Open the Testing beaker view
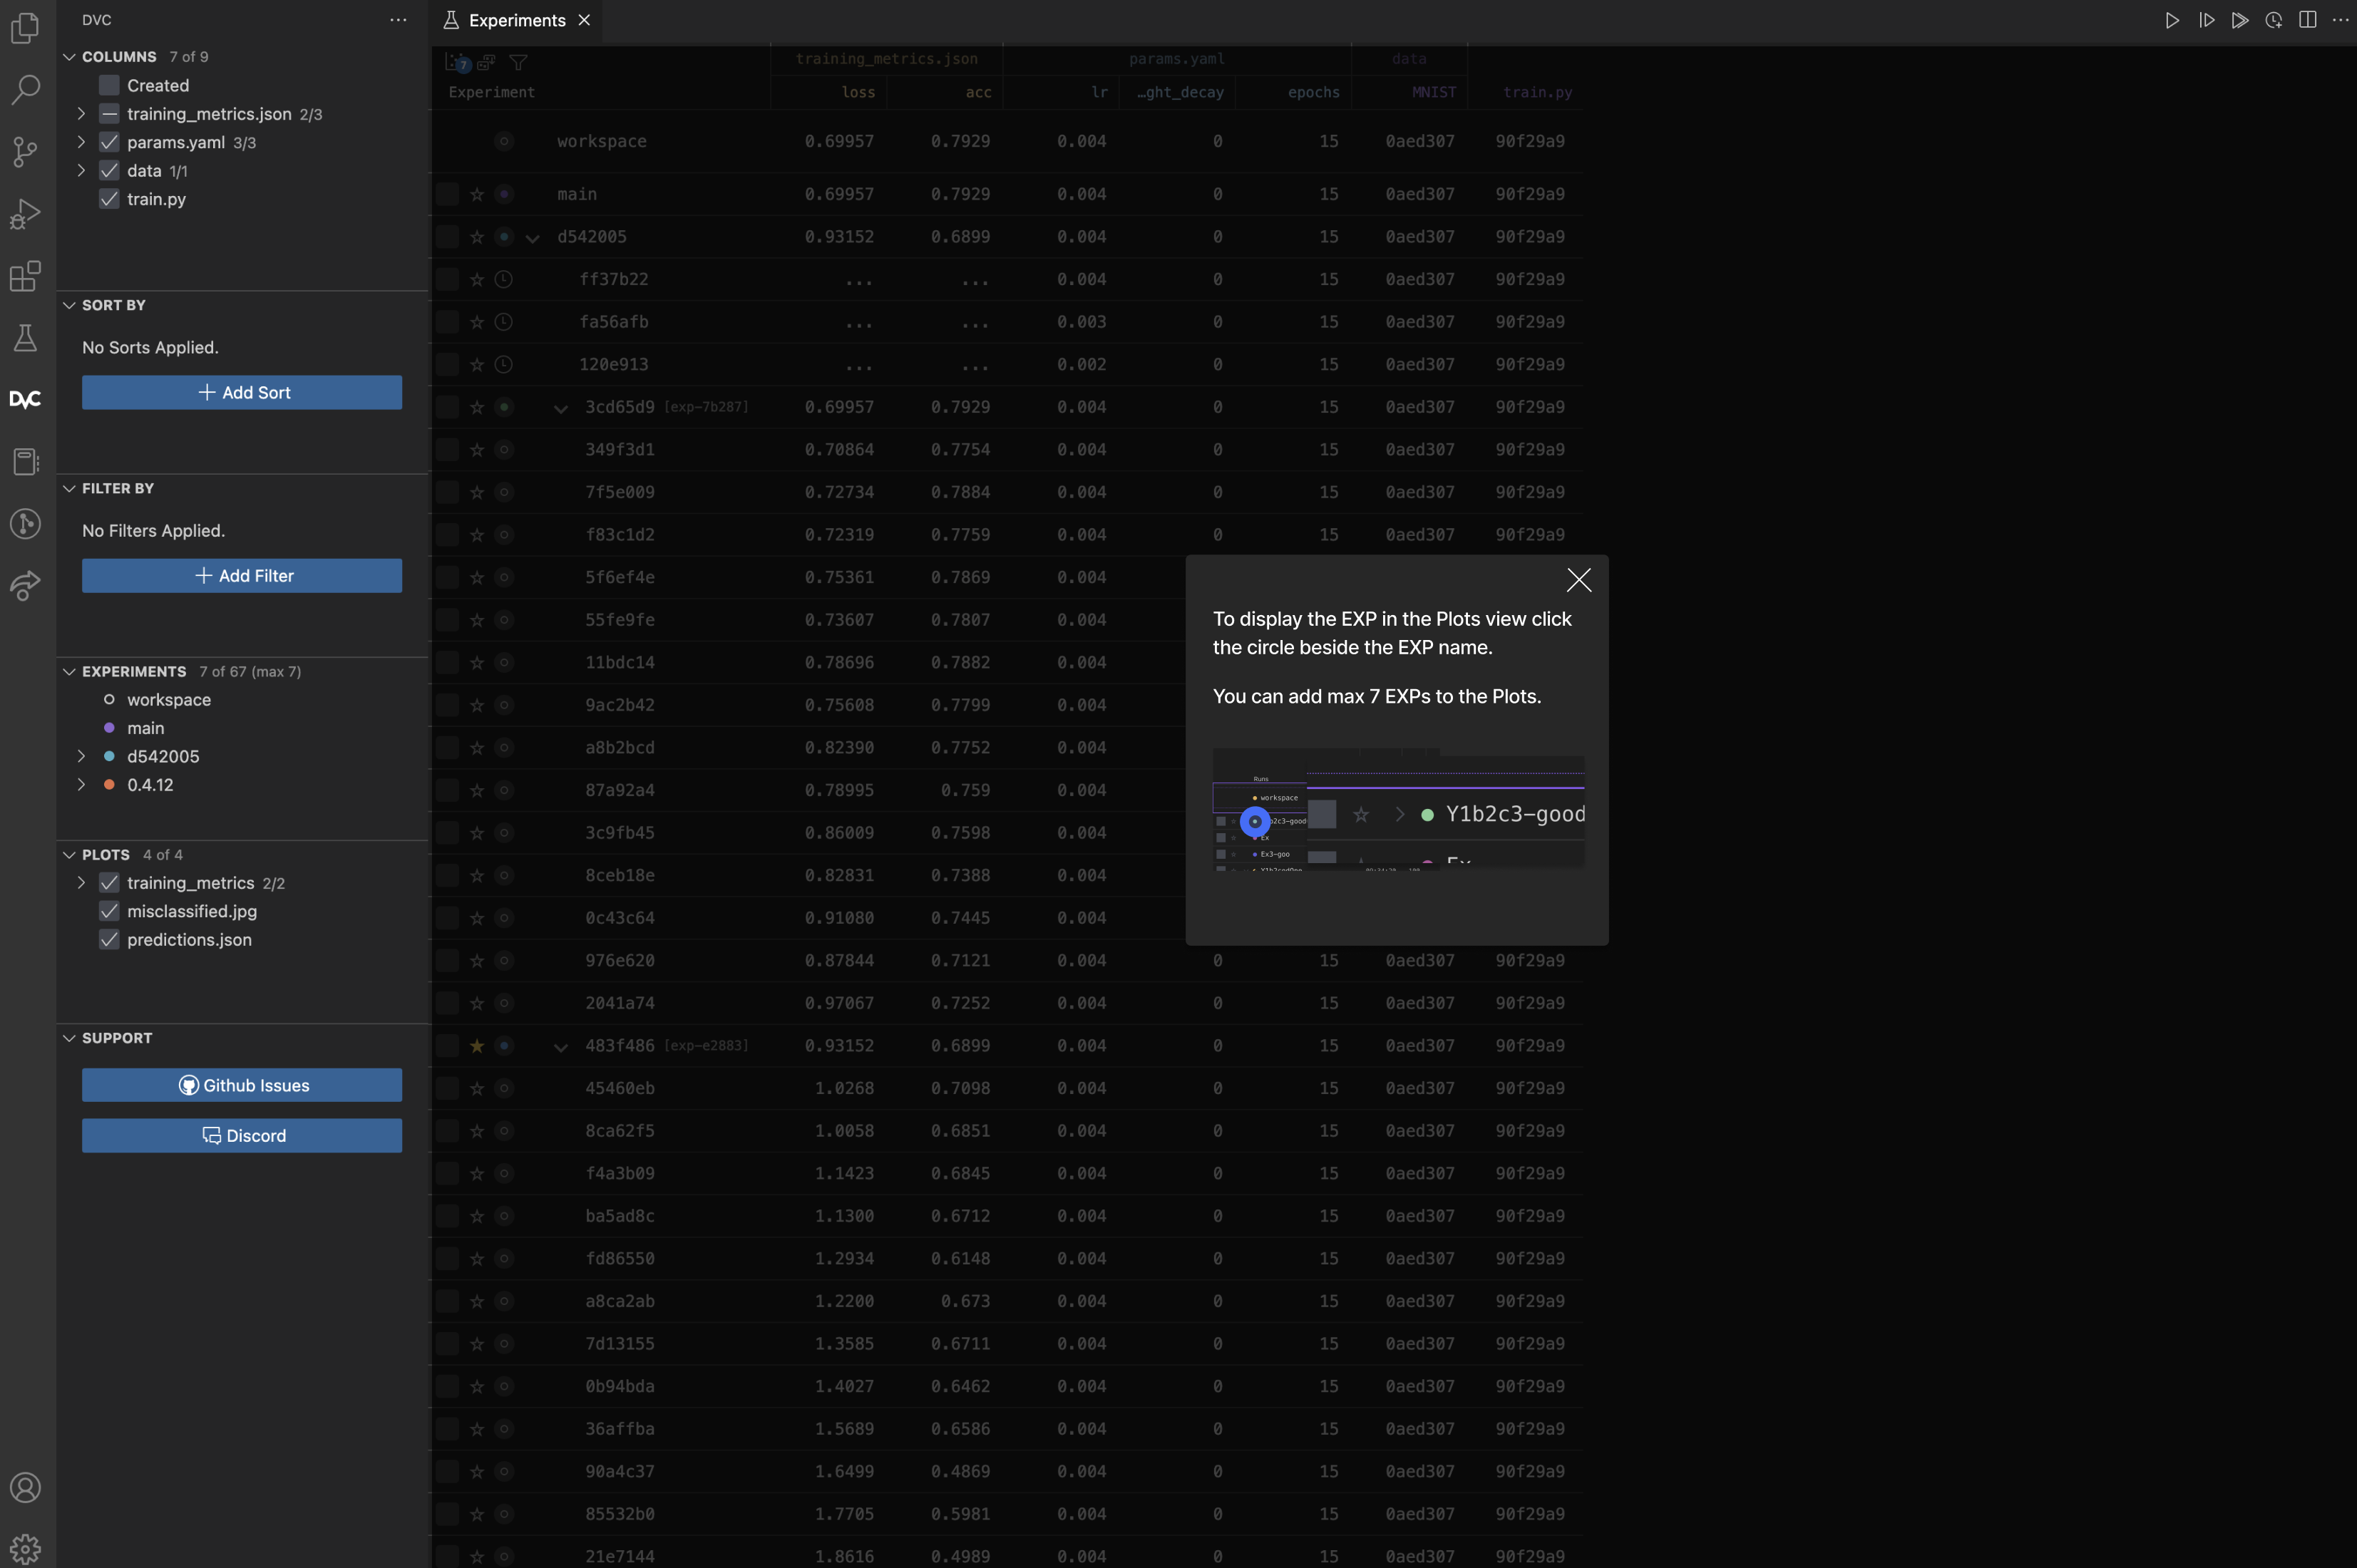 (x=25, y=337)
